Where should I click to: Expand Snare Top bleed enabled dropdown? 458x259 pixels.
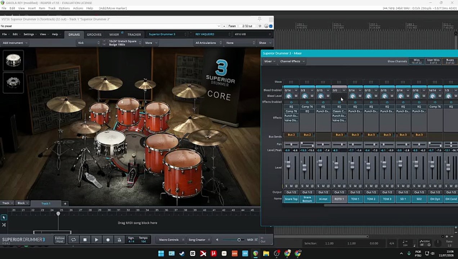pyautogui.click(x=296, y=90)
